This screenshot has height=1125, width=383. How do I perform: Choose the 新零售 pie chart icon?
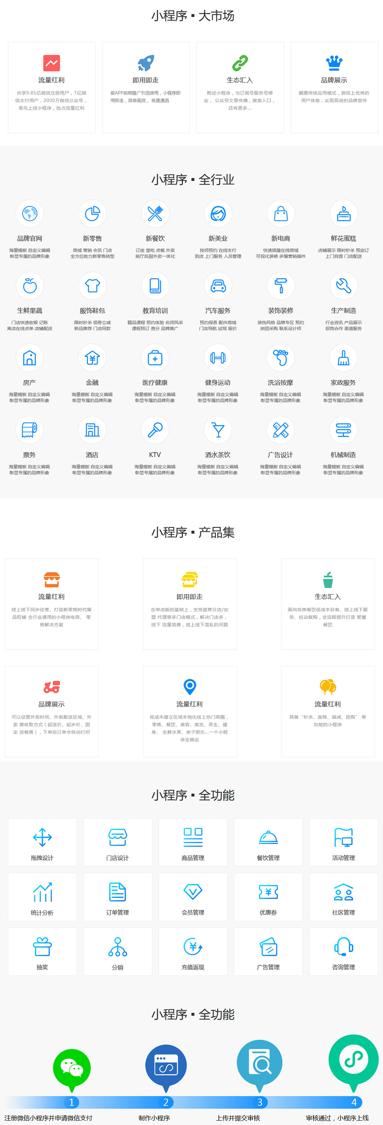point(92,214)
